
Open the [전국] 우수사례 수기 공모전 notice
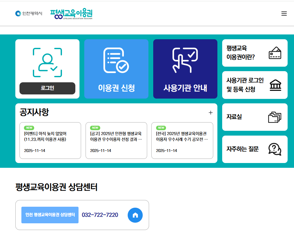[182, 140]
